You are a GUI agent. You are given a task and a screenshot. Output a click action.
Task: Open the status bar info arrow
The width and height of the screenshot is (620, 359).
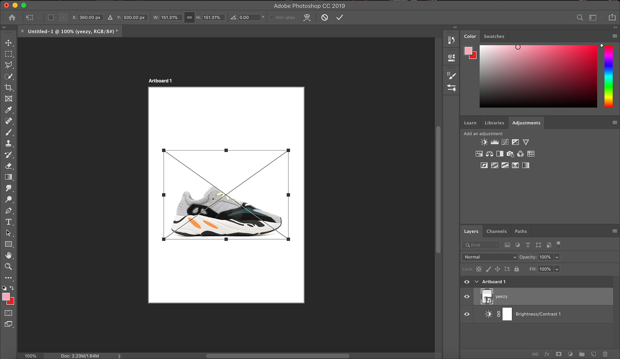pos(119,356)
